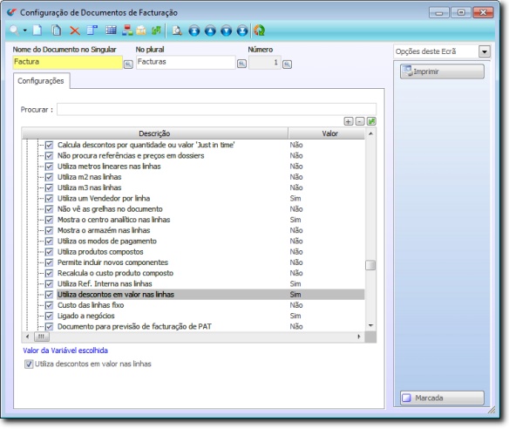Collapse all tree items with minus button
Screen dimensions: 509x429
click(360, 121)
